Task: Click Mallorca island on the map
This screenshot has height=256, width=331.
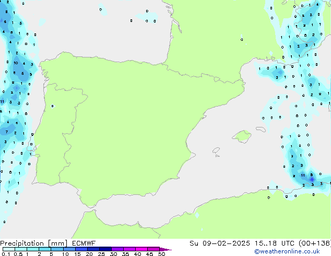Action: point(241,137)
